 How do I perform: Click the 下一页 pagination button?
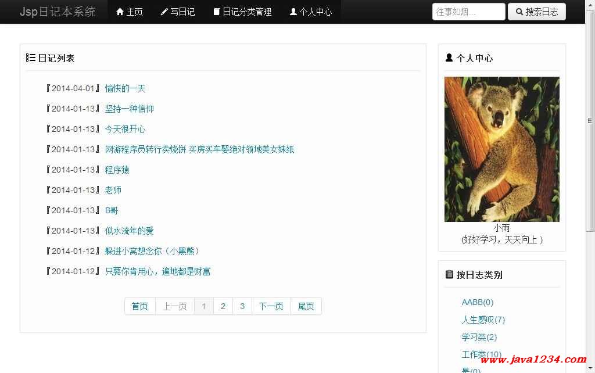coord(271,306)
